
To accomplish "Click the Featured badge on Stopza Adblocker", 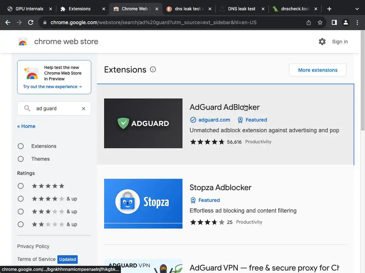I will tap(205, 200).
